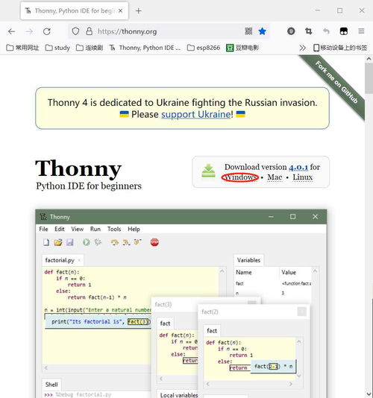The width and height of the screenshot is (373, 398).
Task: Click the Mac download link
Action: pos(275,177)
